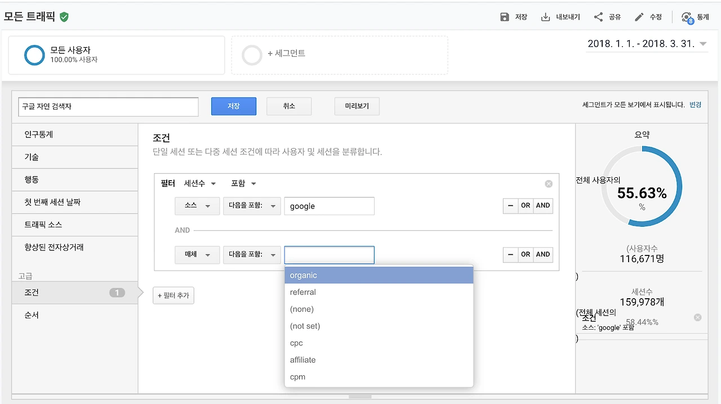This screenshot has width=721, height=404.
Task: Click the 159,978개 session count
Action: click(x=642, y=302)
